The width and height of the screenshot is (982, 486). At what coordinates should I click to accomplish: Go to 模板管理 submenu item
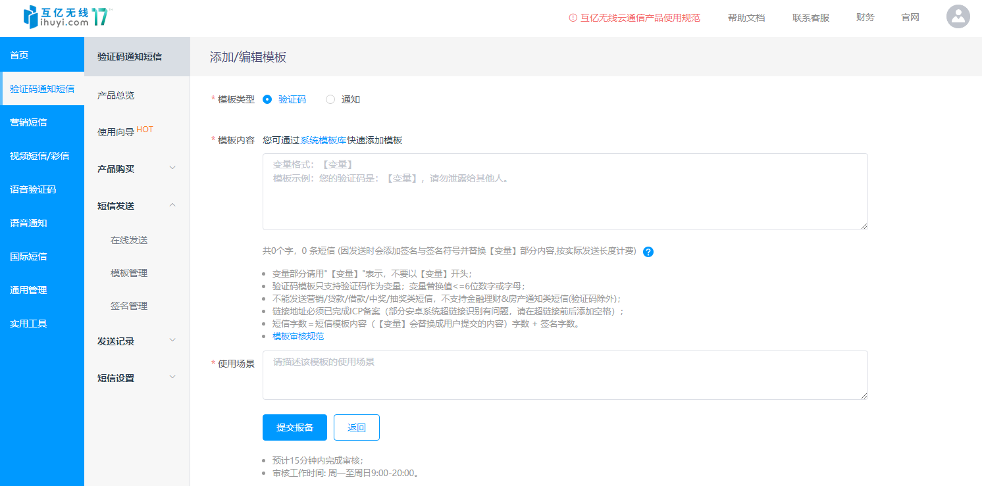(x=129, y=273)
